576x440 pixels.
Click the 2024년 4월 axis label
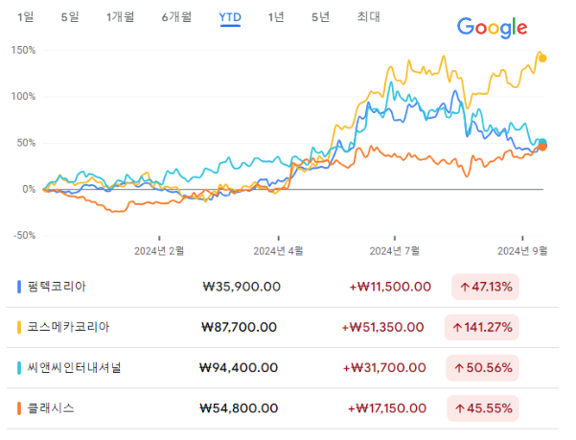pyautogui.click(x=278, y=251)
